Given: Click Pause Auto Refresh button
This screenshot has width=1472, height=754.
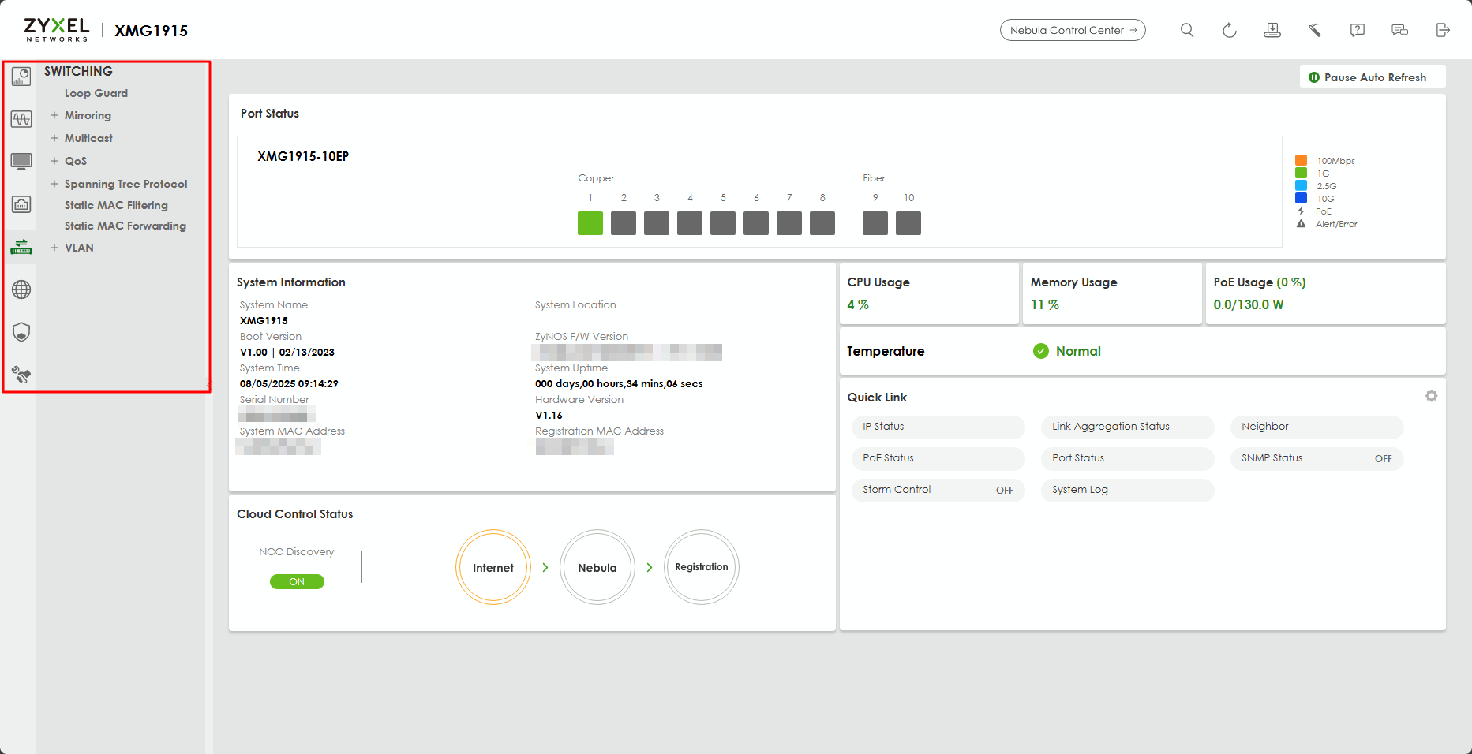Looking at the screenshot, I should click(1373, 77).
